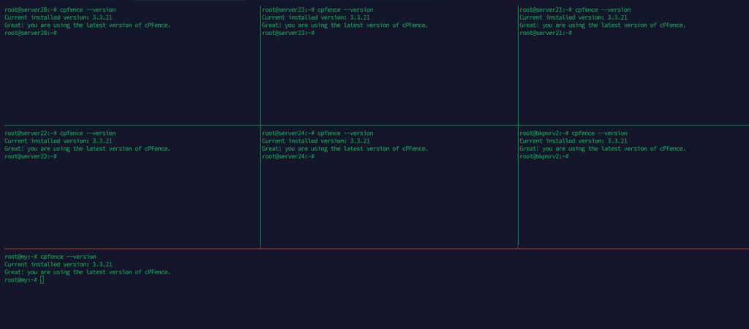The image size is (749, 329).
Task: Grab the vertical divider between server20 and server23
Action: (x=260, y=66)
